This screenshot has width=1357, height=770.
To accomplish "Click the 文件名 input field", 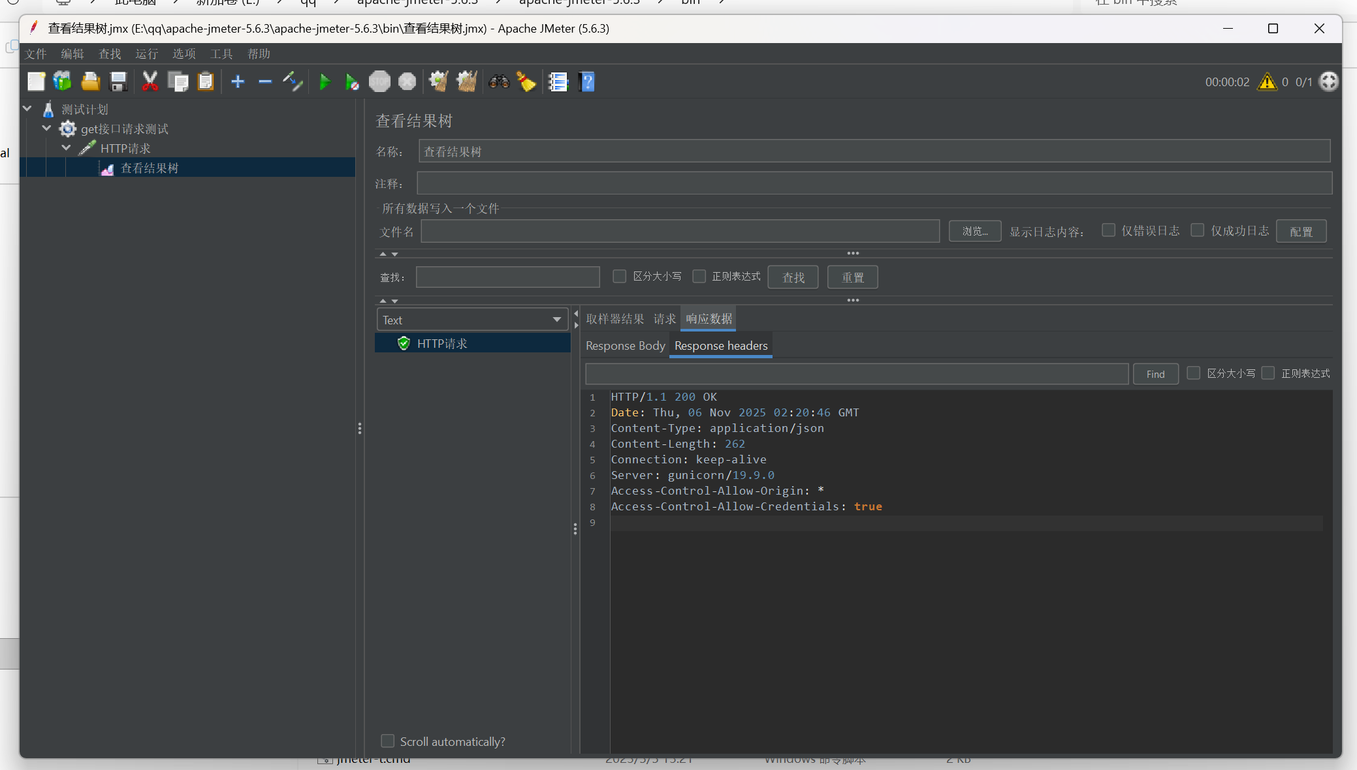I will [x=680, y=232].
